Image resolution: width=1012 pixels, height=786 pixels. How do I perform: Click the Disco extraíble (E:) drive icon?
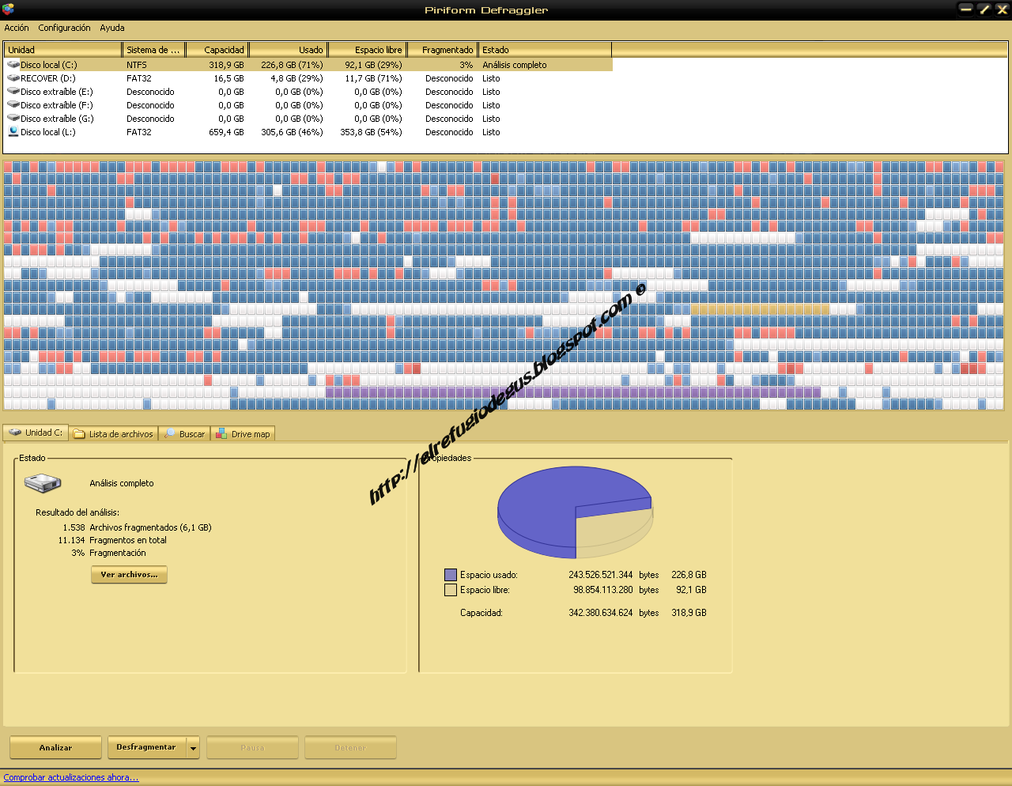(x=13, y=92)
